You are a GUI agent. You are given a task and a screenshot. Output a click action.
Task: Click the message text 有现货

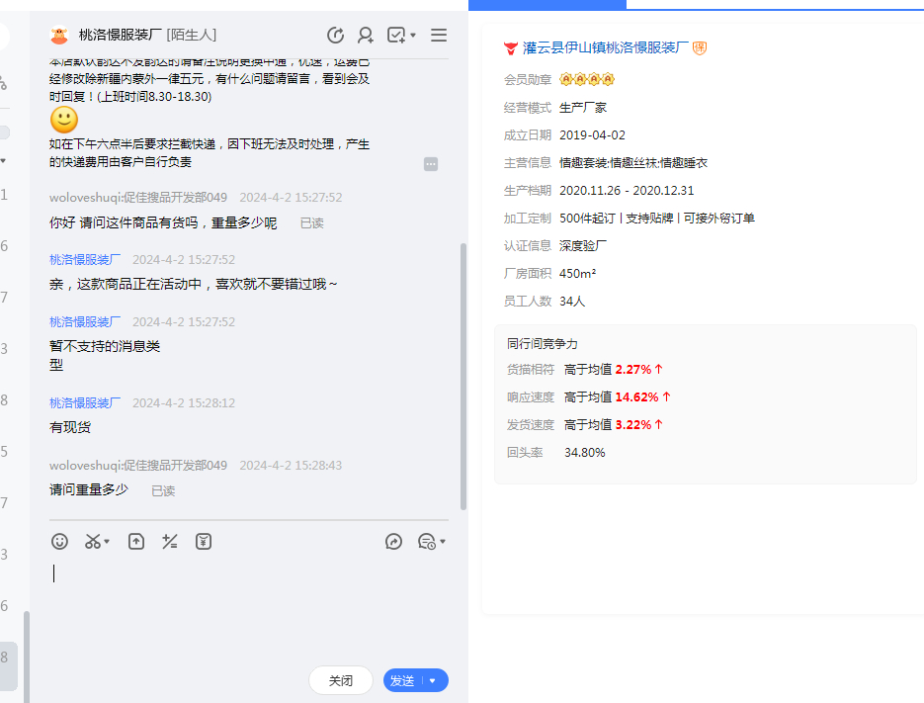(70, 427)
